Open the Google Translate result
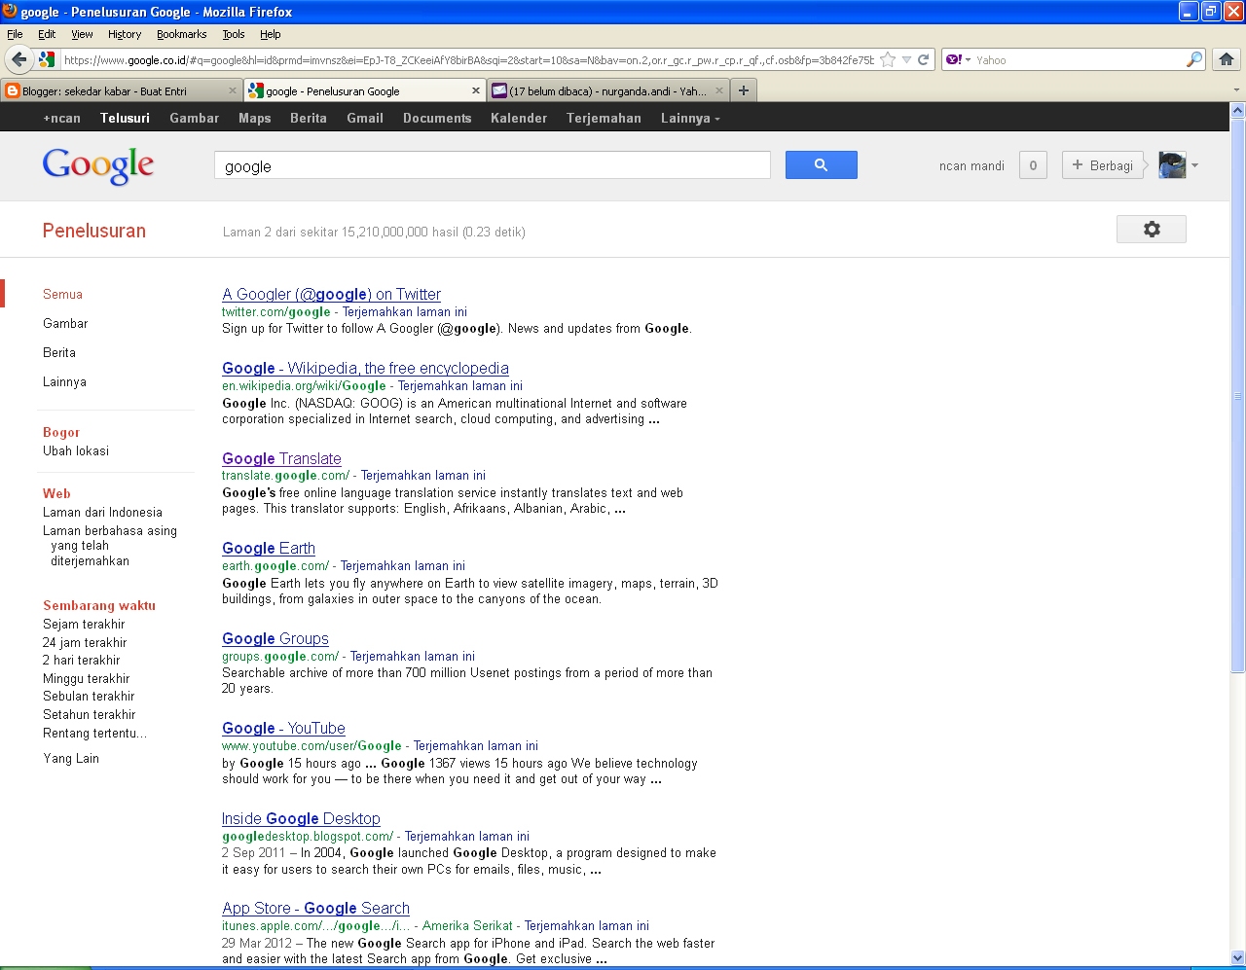 [281, 458]
